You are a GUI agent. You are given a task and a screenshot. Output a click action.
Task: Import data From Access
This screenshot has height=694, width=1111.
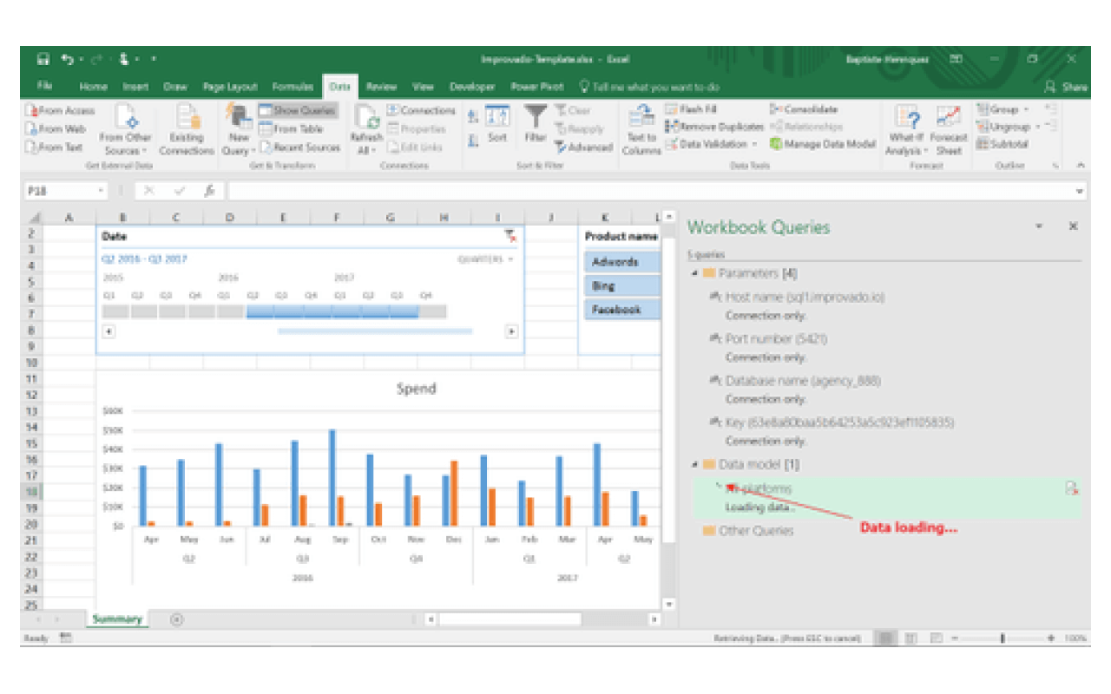60,111
